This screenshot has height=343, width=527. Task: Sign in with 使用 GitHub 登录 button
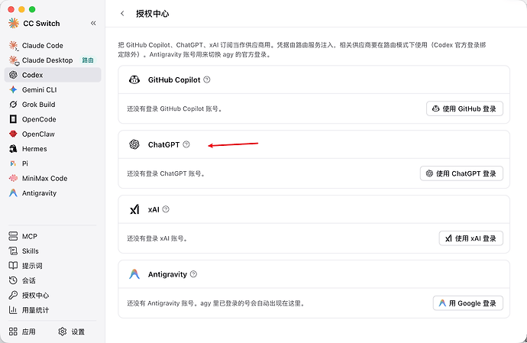point(464,108)
